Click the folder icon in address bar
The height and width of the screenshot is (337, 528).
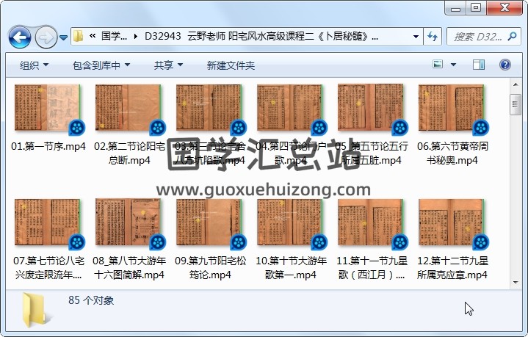78,36
